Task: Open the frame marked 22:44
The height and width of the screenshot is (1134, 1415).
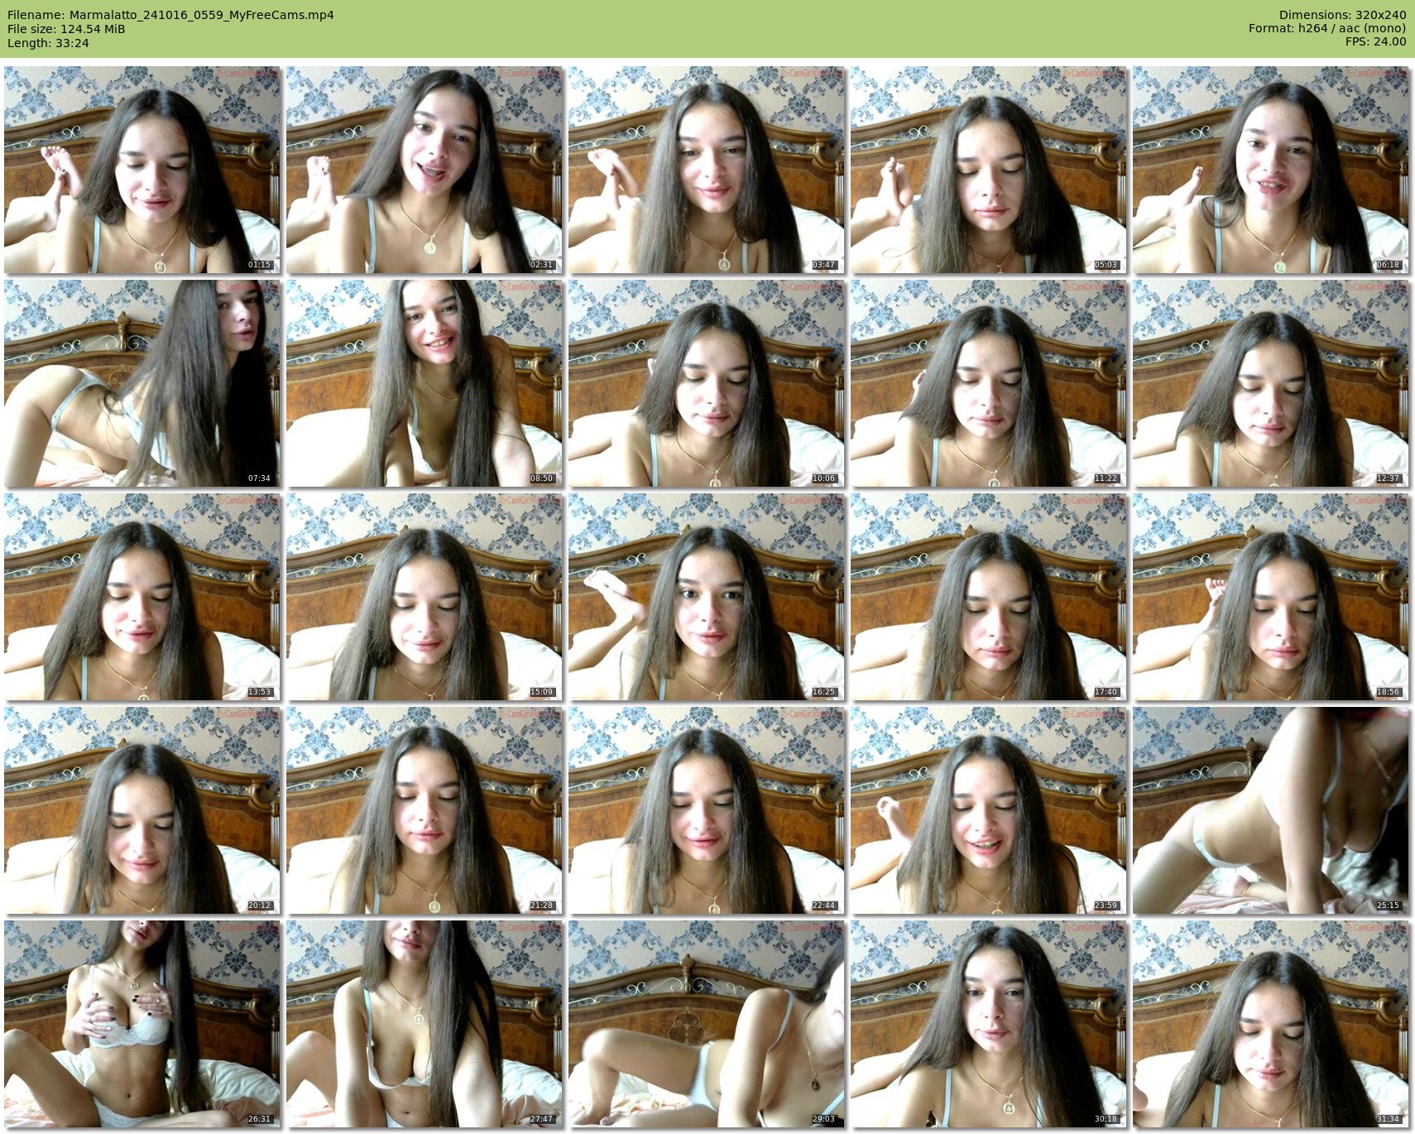Action: (707, 810)
